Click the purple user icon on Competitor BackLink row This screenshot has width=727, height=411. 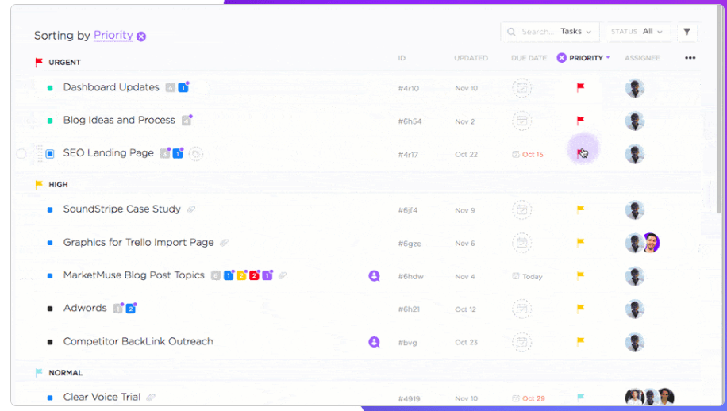tap(374, 342)
